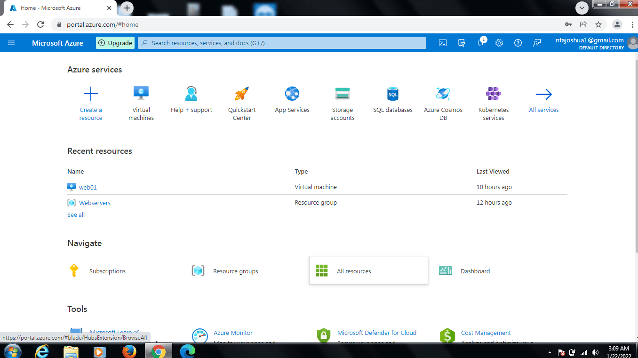The image size is (638, 358).
Task: Open the web01 virtual machine link
Action: [x=88, y=187]
